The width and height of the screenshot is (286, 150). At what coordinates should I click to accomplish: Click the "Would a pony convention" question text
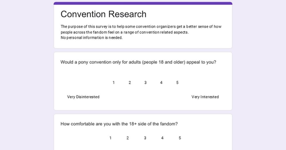(138, 62)
